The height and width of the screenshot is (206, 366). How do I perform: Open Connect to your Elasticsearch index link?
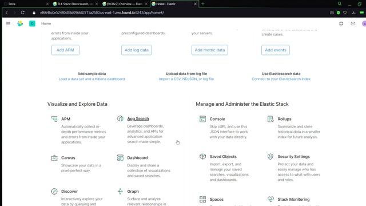pos(281,79)
